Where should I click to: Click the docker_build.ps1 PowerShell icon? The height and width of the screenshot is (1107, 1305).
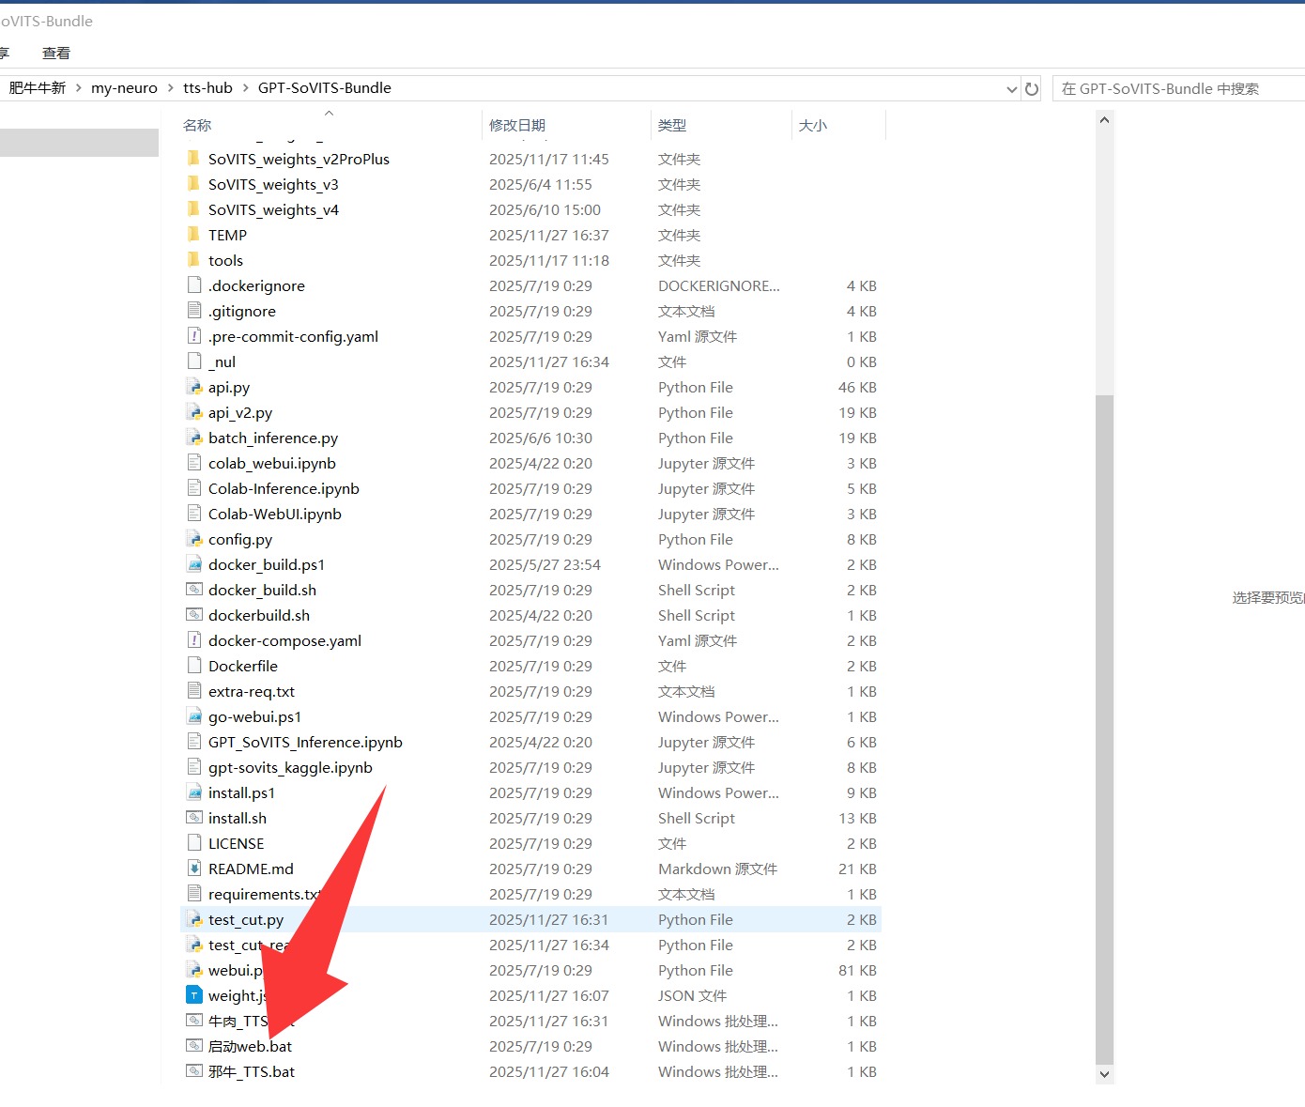pyautogui.click(x=194, y=565)
